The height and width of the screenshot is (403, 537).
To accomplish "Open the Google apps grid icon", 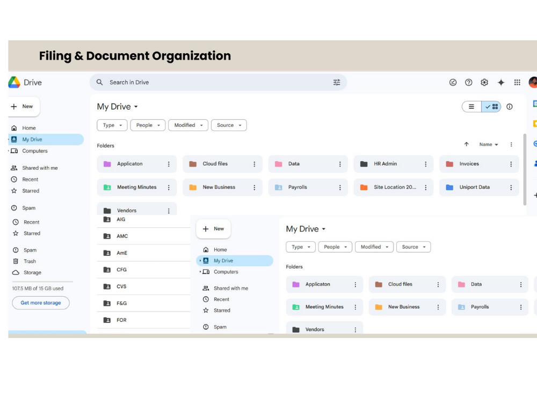I will [x=517, y=82].
